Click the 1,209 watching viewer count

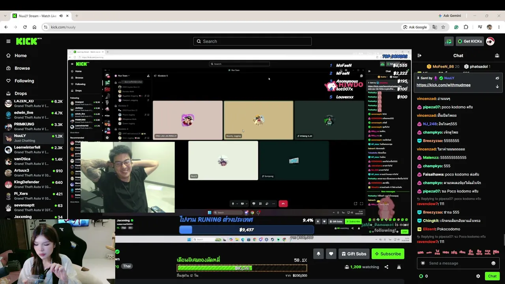point(361,267)
